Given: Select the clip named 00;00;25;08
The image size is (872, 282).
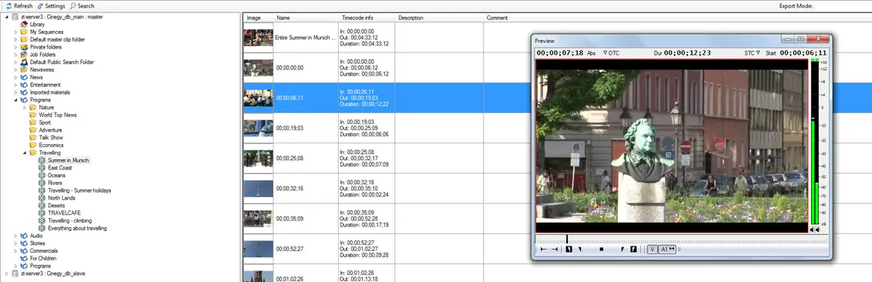Looking at the screenshot, I should [x=290, y=159].
